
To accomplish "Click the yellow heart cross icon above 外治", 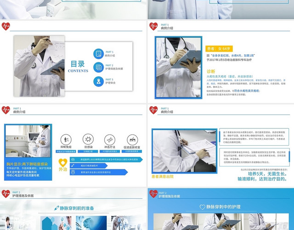I will pyautogui.click(x=63, y=162).
